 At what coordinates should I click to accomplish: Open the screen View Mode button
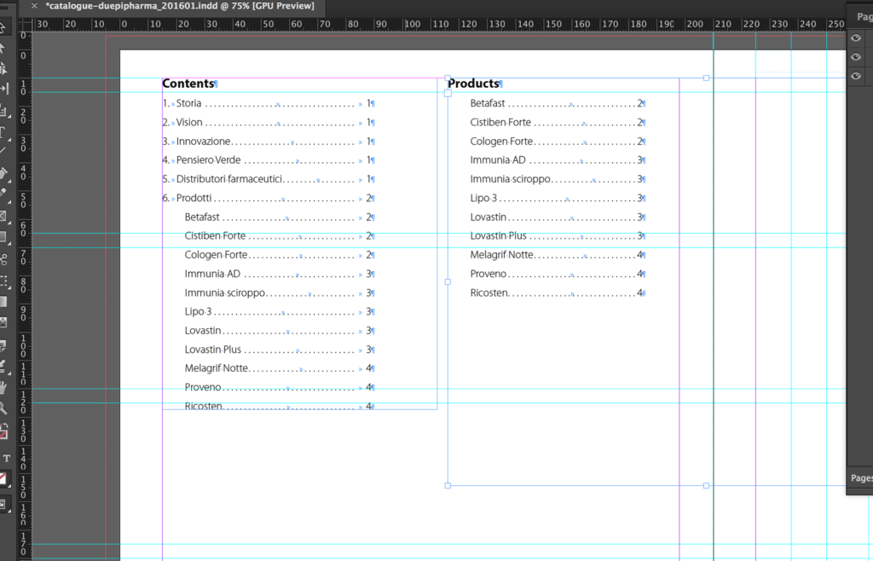[x=3, y=504]
